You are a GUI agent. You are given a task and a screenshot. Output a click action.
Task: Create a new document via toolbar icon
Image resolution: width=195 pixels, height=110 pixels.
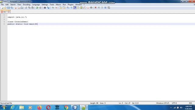pyautogui.click(x=2, y=8)
